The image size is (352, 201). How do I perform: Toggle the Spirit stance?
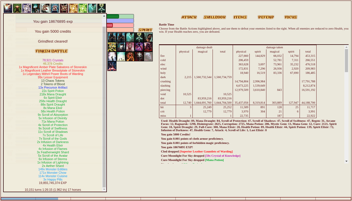tap(145, 30)
